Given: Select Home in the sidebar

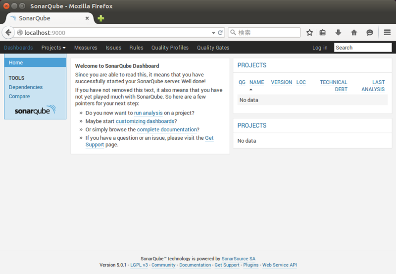Looking at the screenshot, I should 35,62.
